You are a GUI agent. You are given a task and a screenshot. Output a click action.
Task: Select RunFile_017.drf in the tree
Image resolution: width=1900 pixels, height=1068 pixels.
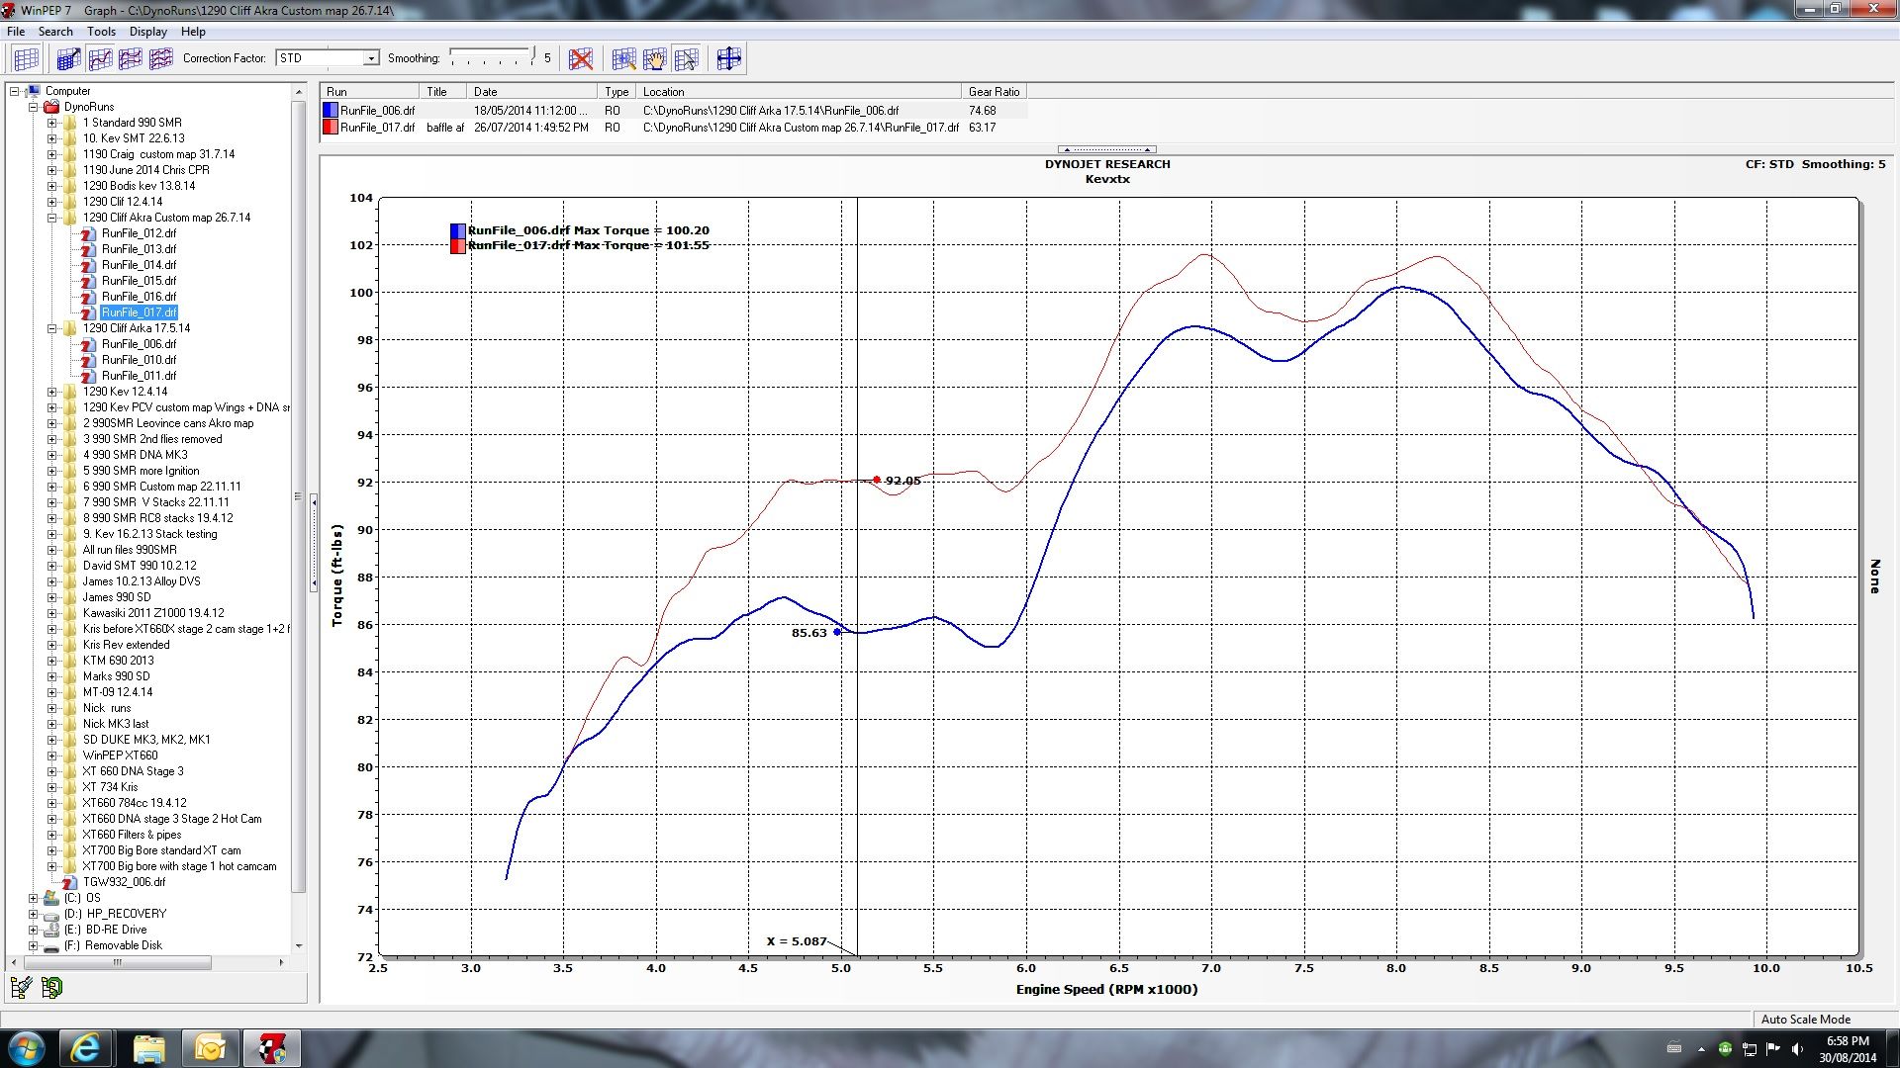(x=139, y=312)
